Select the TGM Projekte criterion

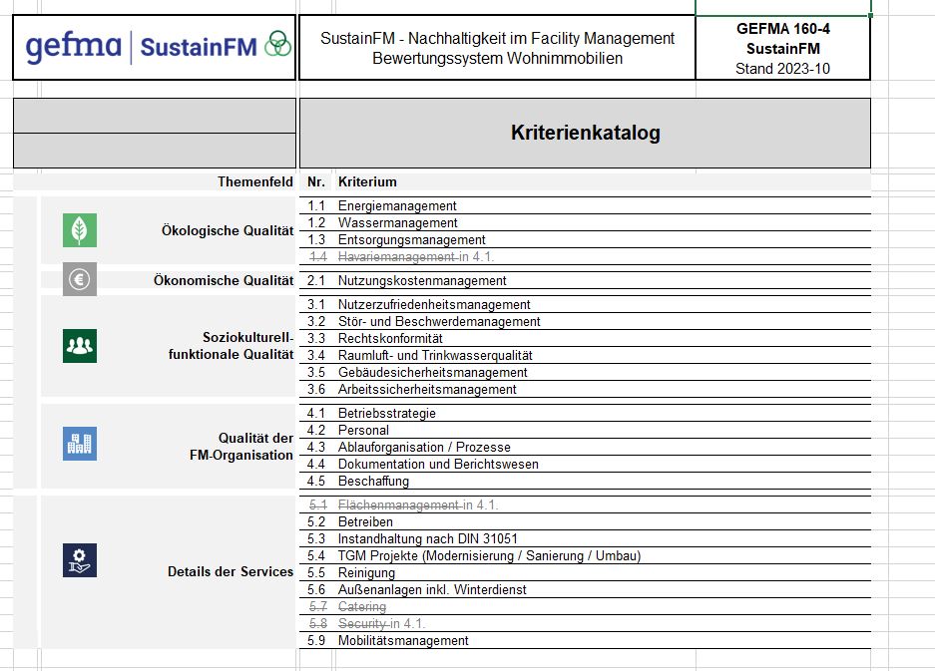(x=490, y=556)
